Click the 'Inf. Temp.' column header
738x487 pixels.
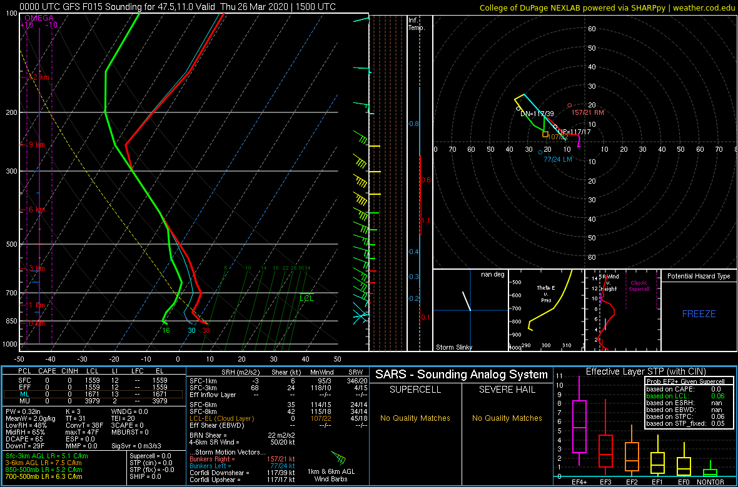click(x=417, y=24)
